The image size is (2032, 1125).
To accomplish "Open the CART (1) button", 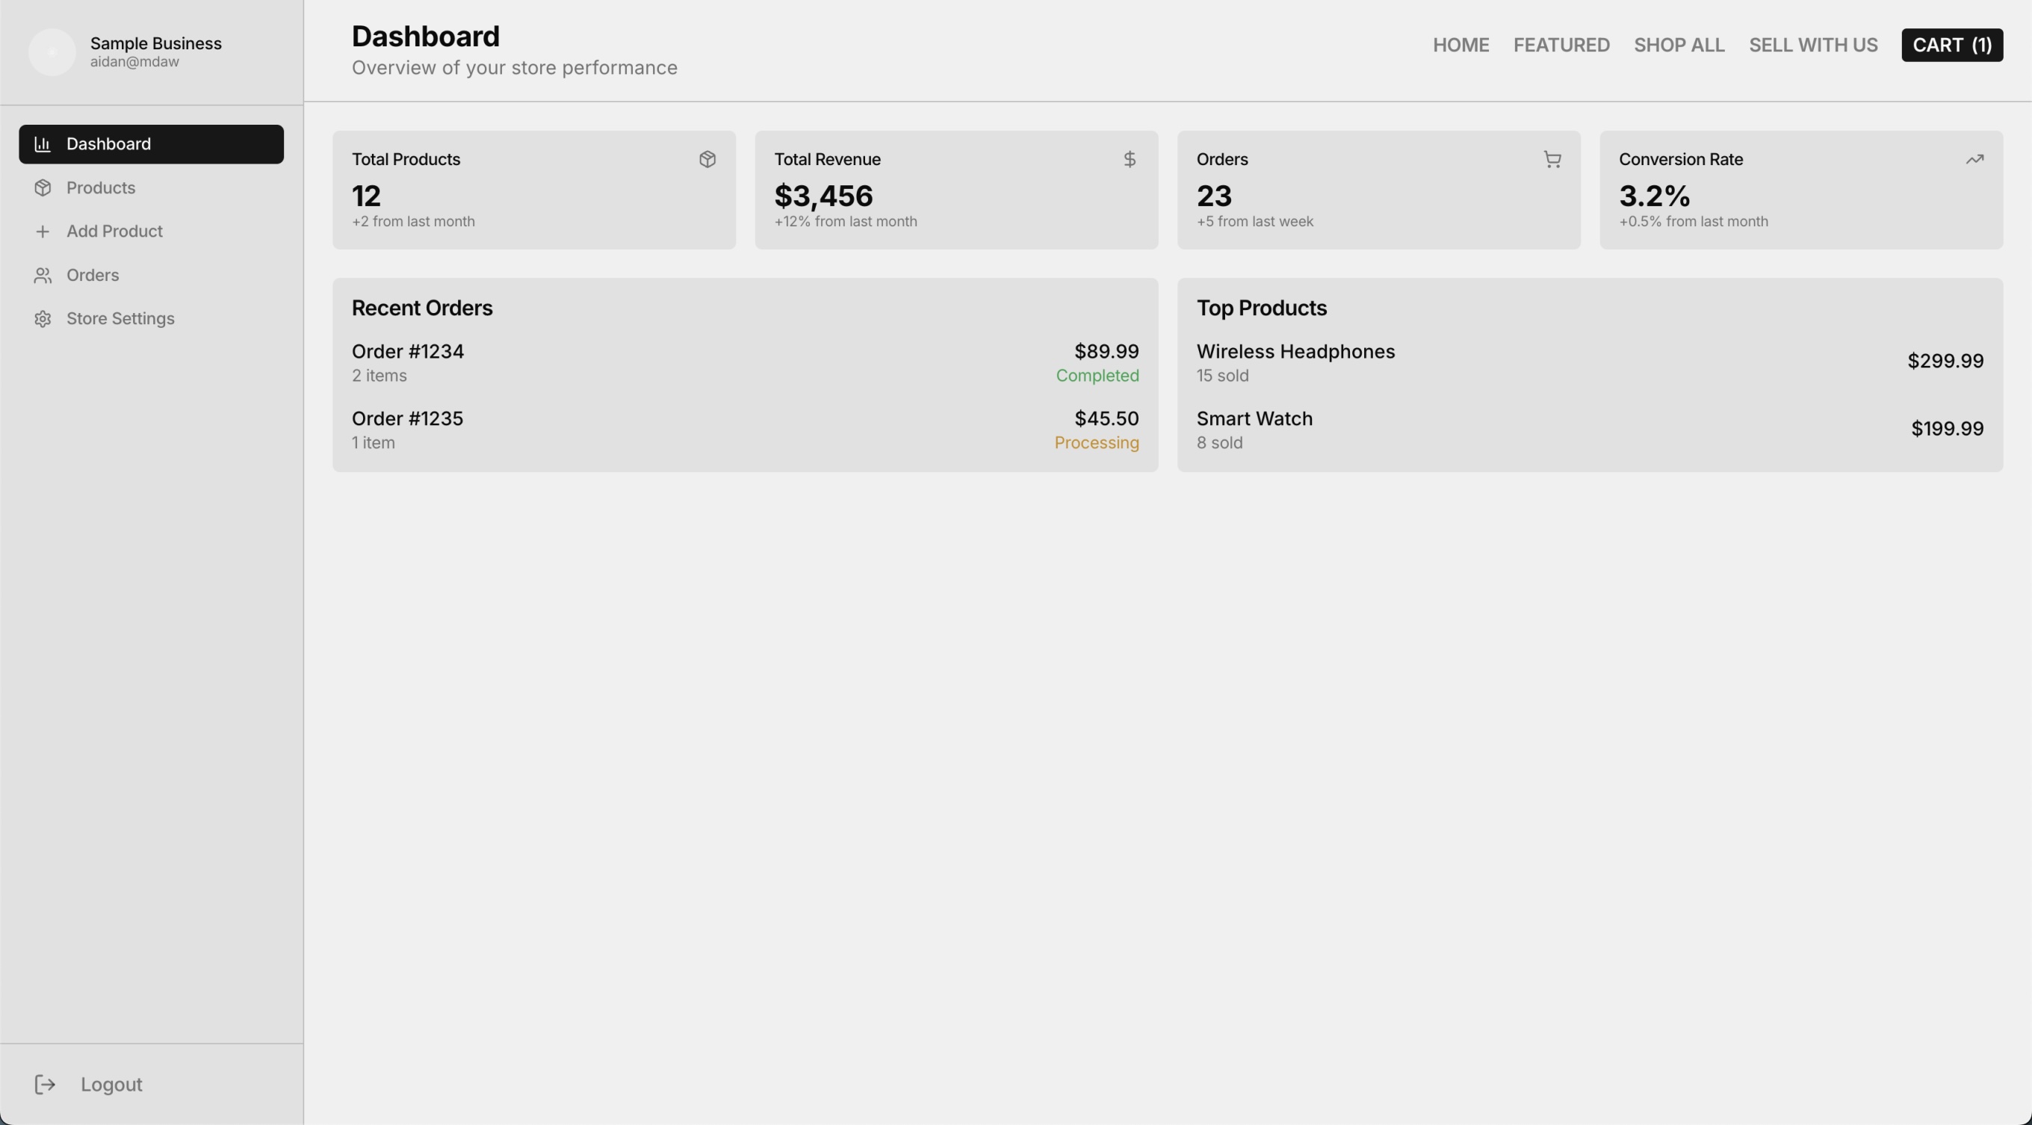I will pyautogui.click(x=1951, y=45).
